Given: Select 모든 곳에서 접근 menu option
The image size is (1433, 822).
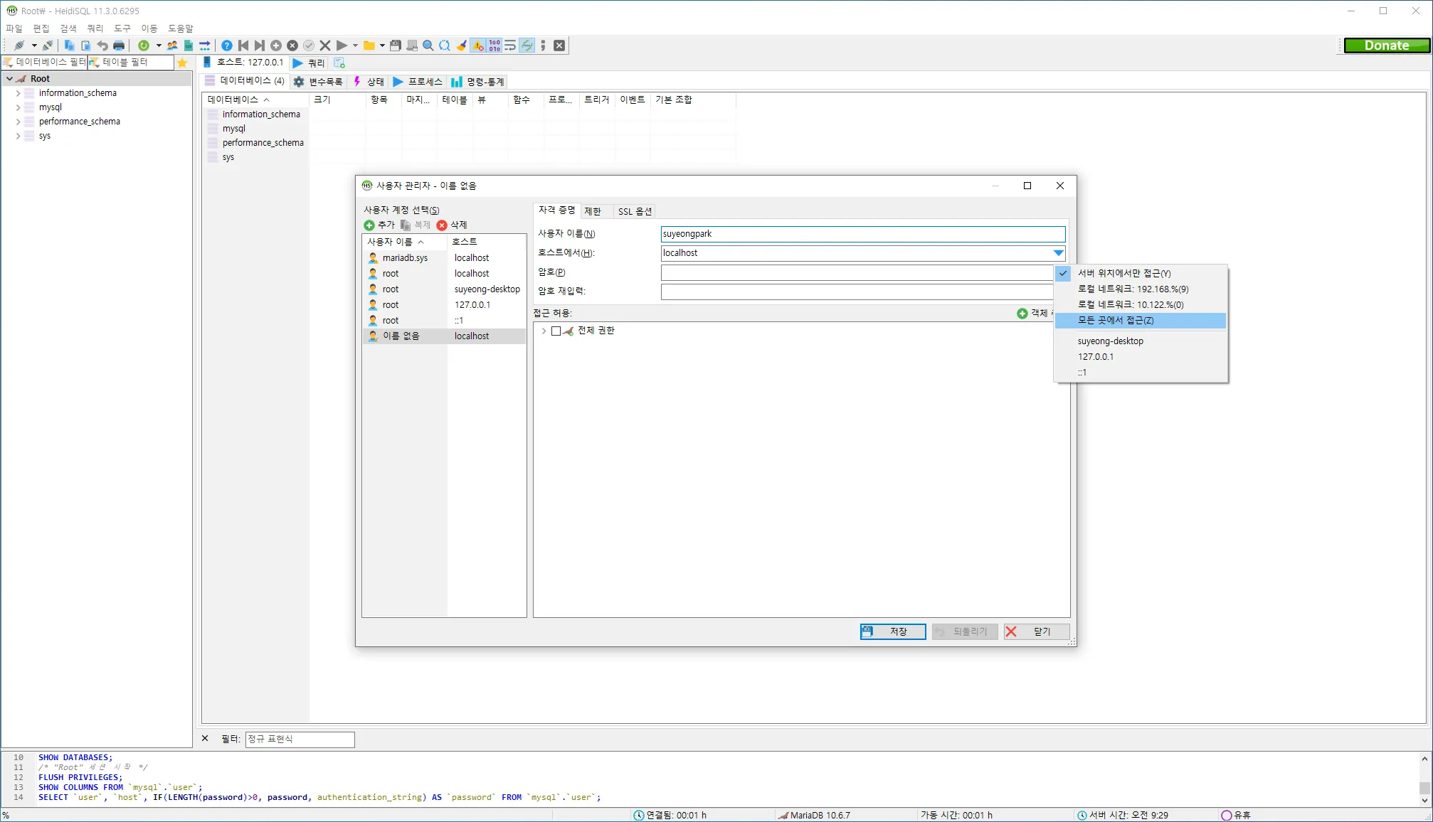Looking at the screenshot, I should click(x=1115, y=321).
